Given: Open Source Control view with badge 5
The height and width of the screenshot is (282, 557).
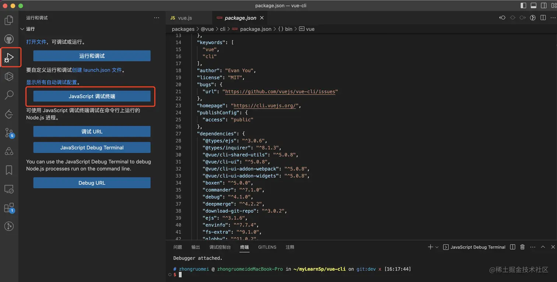Looking at the screenshot, I should (x=9, y=133).
